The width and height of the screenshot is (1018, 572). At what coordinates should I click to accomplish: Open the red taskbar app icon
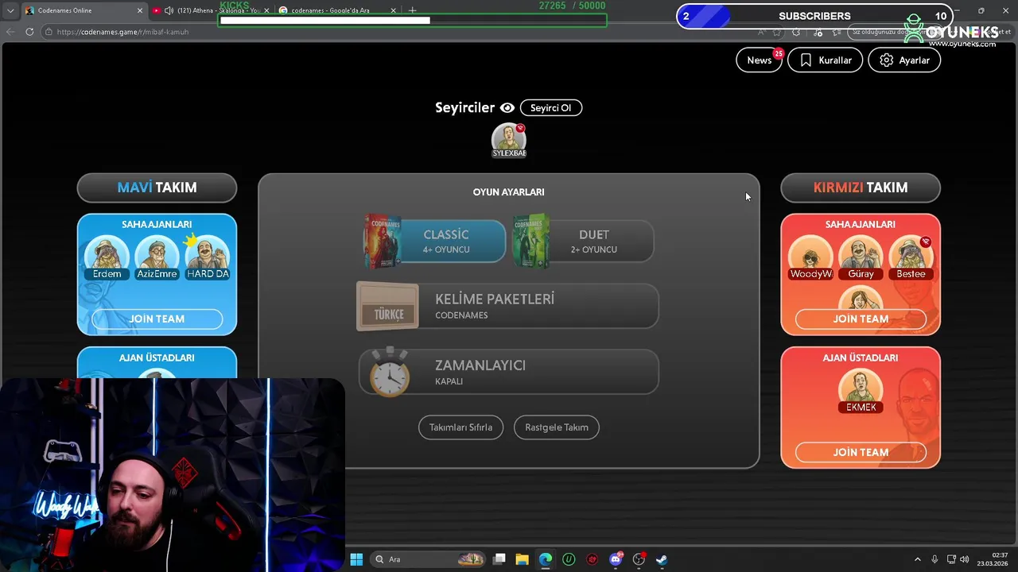(593, 559)
